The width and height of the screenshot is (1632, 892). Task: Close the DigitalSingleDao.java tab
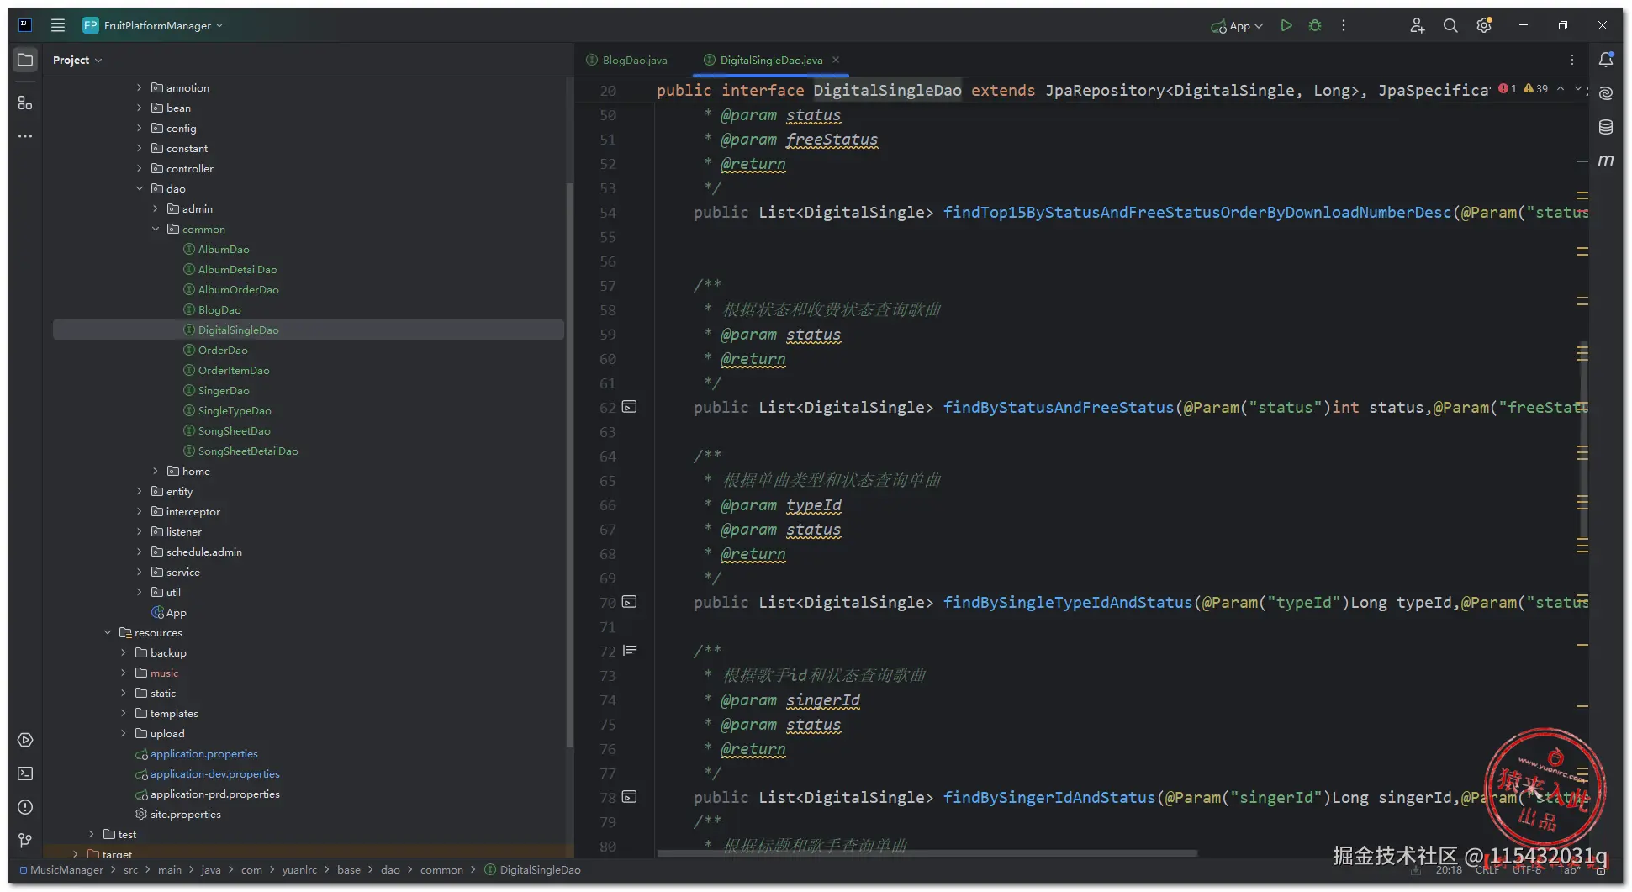(836, 60)
